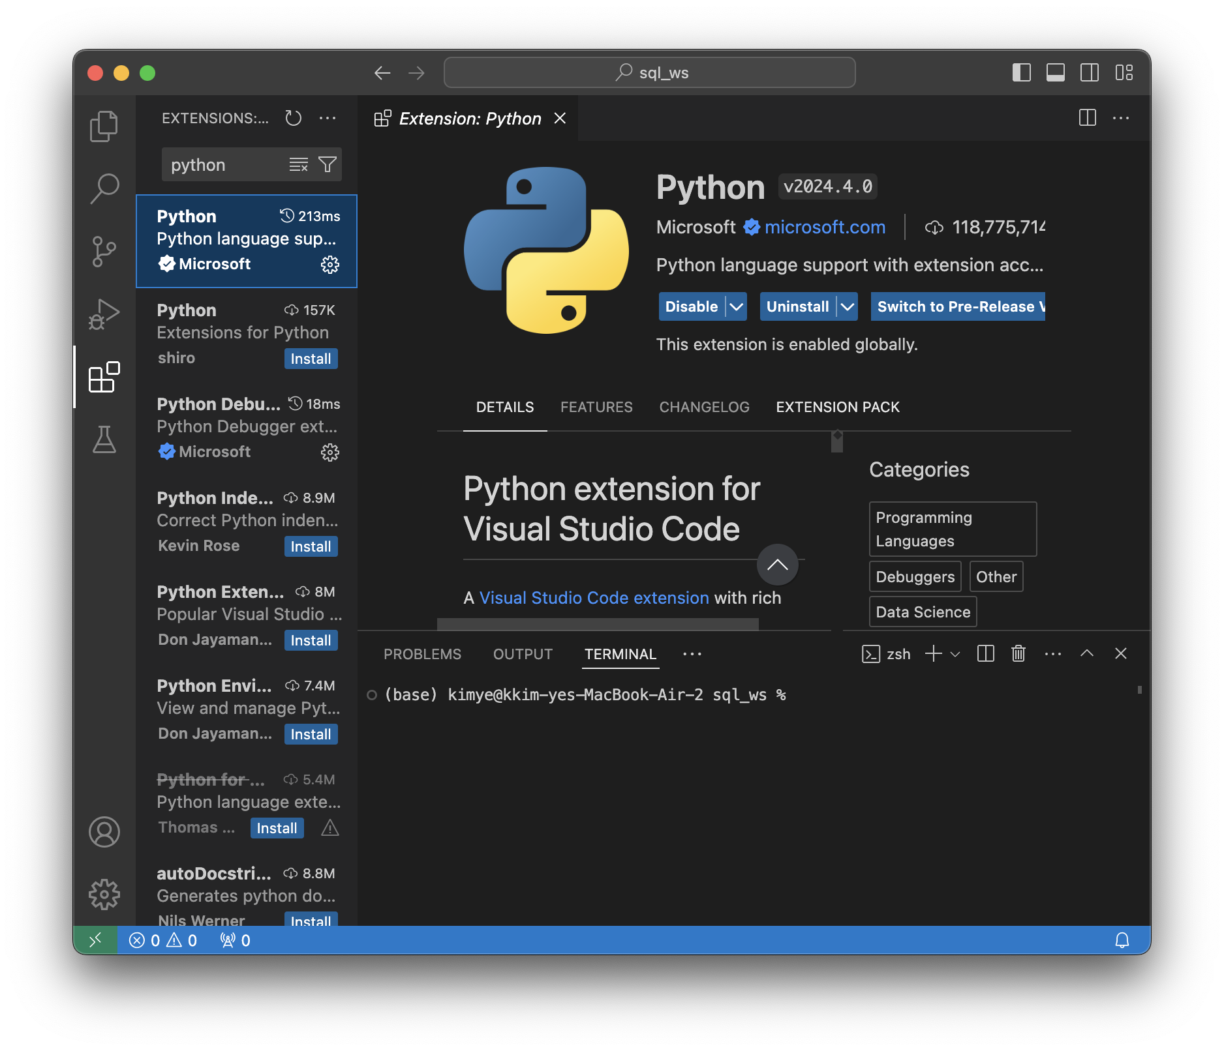Clear the extensions search results
Image resolution: width=1224 pixels, height=1051 pixels.
299,164
